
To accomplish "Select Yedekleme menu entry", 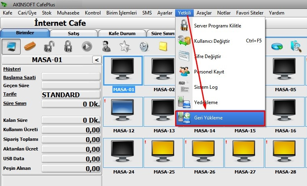I will [220, 102].
